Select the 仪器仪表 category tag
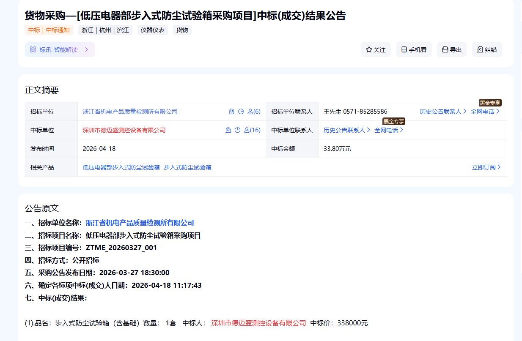The image size is (522, 341). [x=153, y=30]
